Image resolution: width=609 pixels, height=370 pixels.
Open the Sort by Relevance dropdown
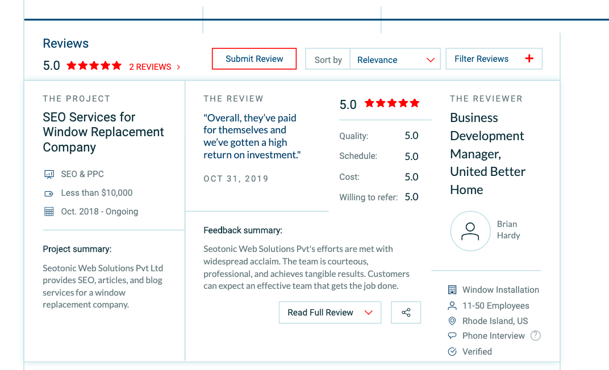click(395, 60)
